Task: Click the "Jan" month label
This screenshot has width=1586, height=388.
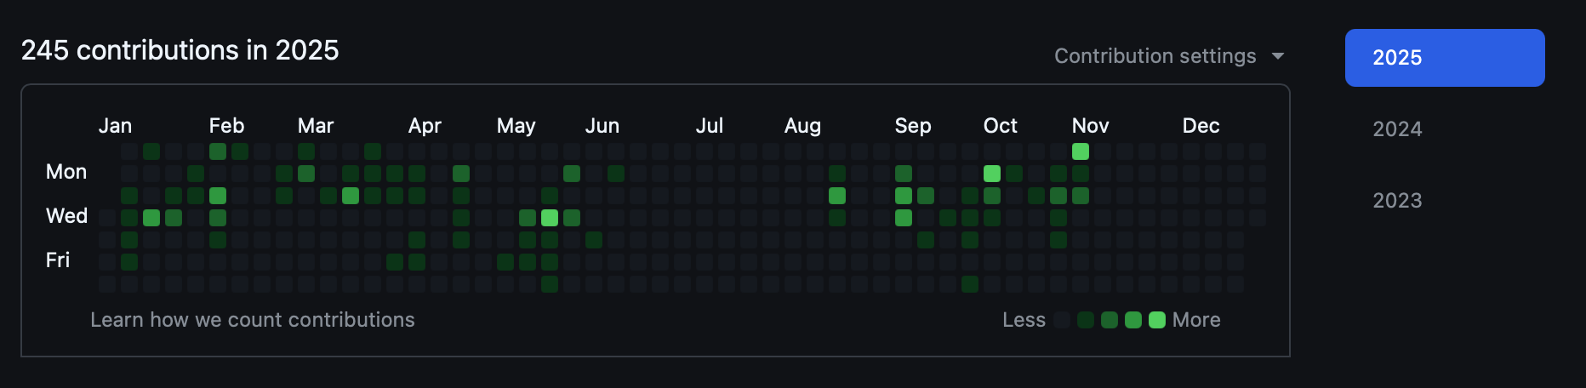Action: [115, 126]
